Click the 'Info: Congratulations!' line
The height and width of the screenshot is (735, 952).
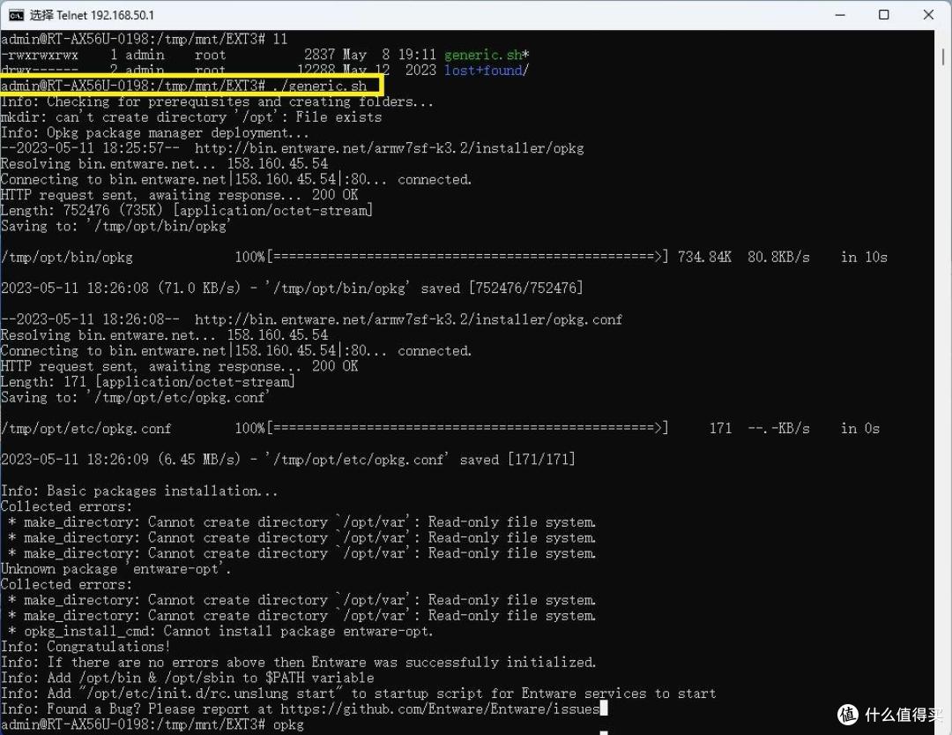86,647
